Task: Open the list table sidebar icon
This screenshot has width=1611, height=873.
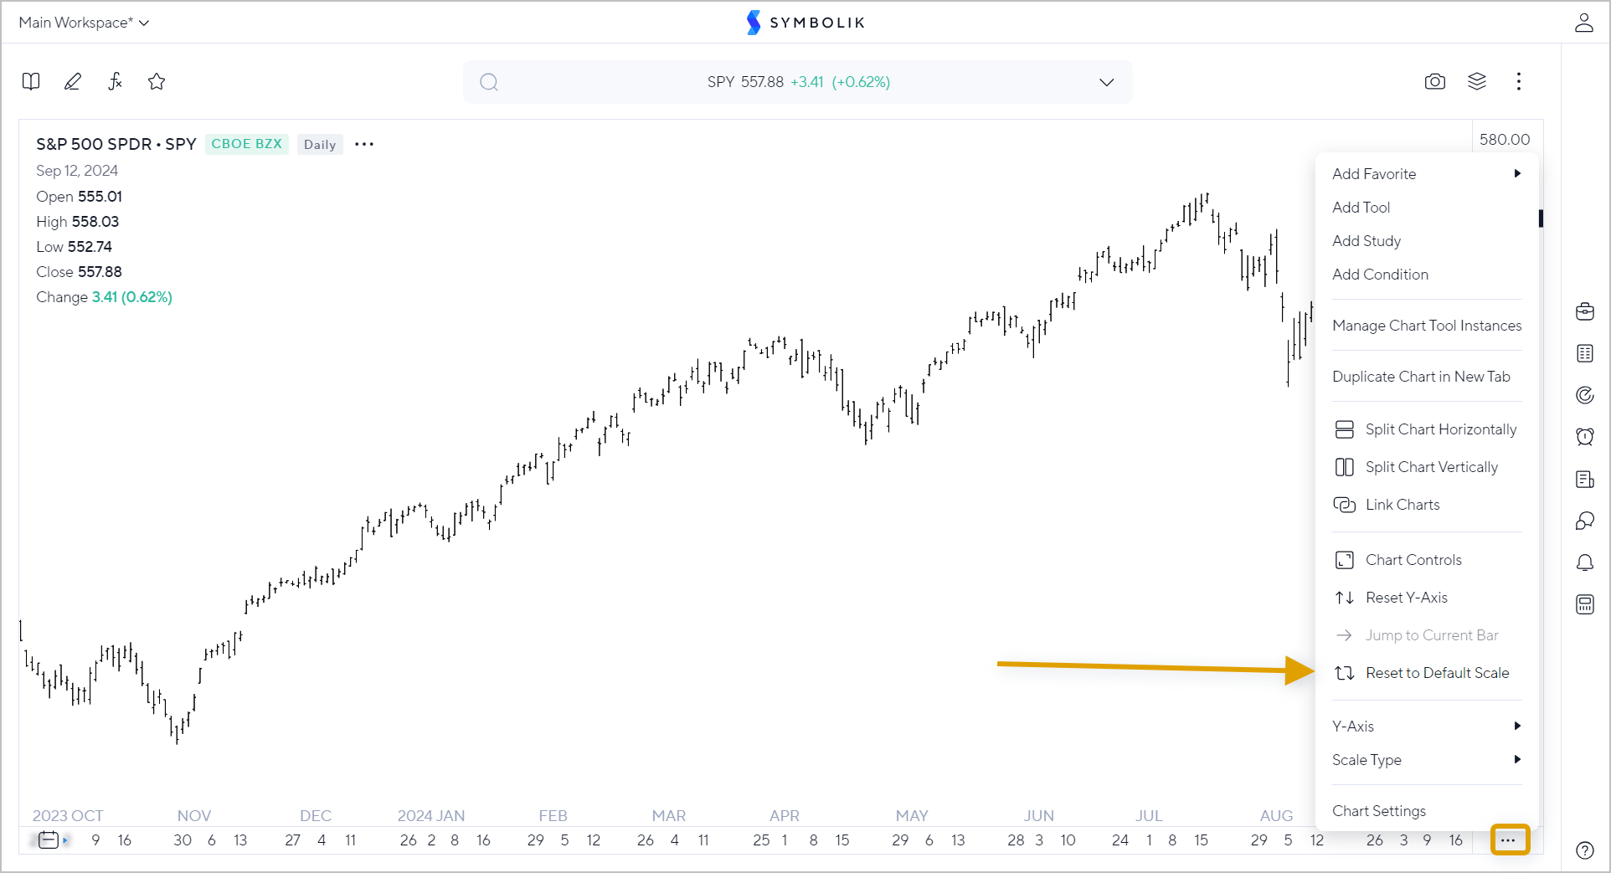Action: (x=1585, y=353)
